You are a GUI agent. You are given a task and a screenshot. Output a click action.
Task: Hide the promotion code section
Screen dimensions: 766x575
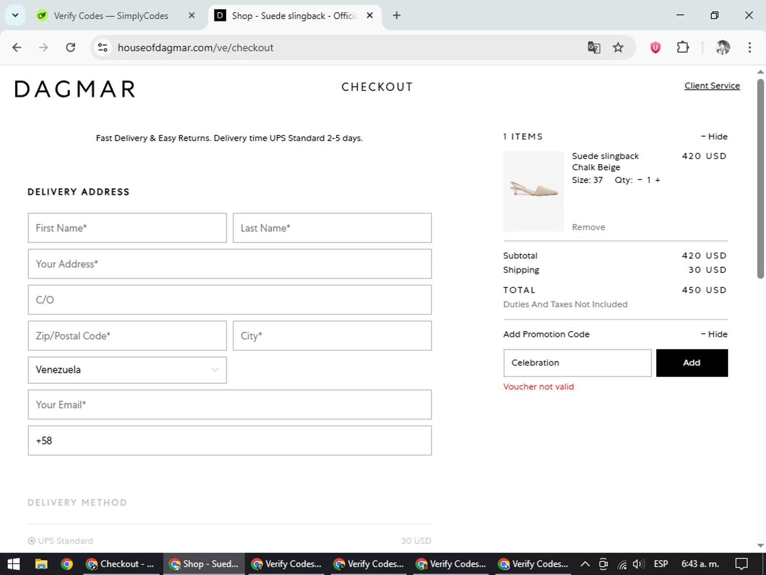point(714,334)
